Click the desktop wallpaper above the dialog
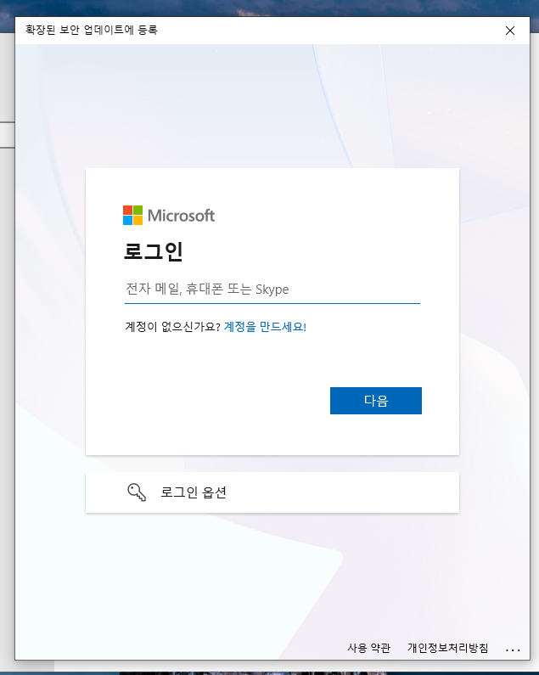Screen dimensions: 539x675 (x=255, y=7)
